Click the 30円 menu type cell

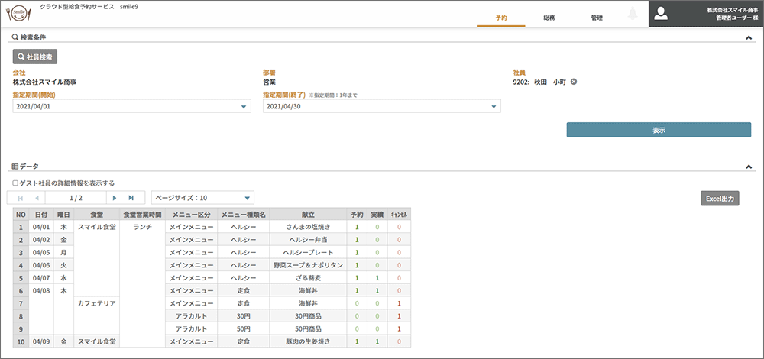coord(243,315)
